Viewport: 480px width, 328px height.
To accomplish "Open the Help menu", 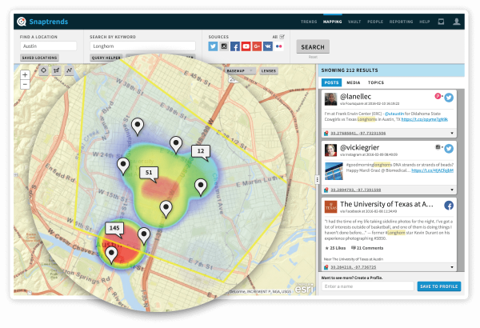I will click(x=425, y=22).
